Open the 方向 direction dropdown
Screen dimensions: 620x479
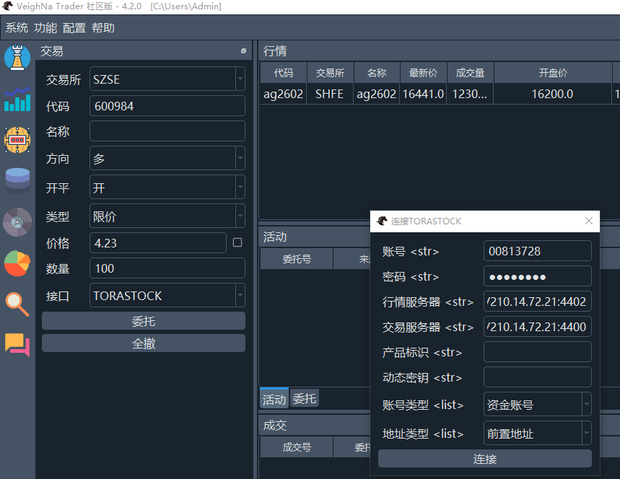pos(240,159)
